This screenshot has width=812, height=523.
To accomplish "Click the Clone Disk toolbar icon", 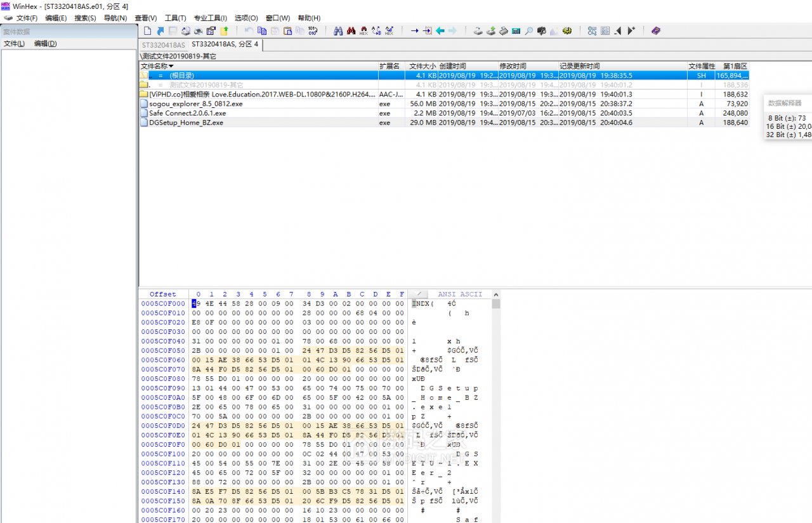I will coord(491,30).
